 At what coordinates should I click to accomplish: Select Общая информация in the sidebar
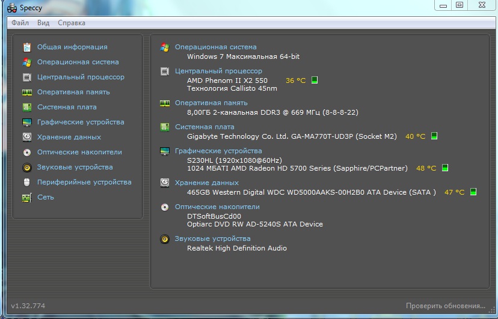[x=72, y=47]
